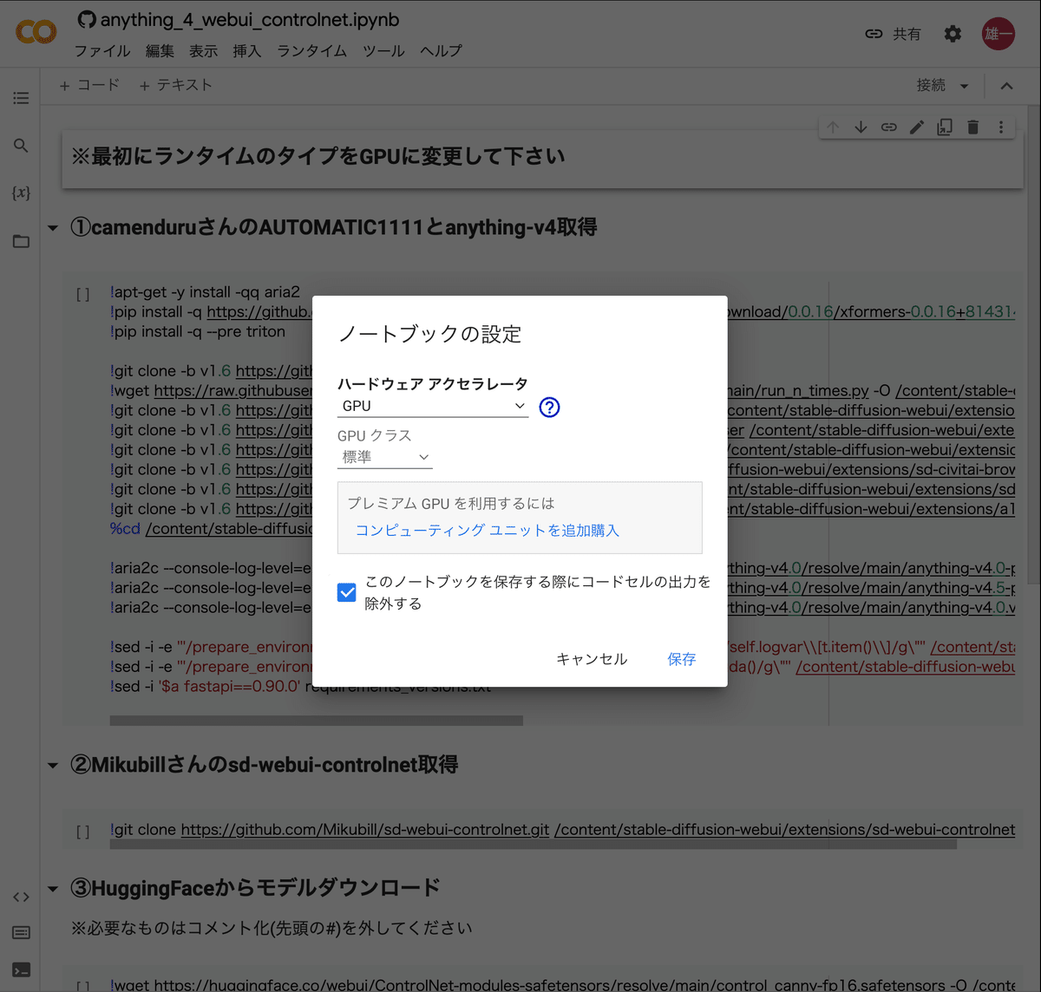Open the 接続 dropdown arrow

[964, 86]
